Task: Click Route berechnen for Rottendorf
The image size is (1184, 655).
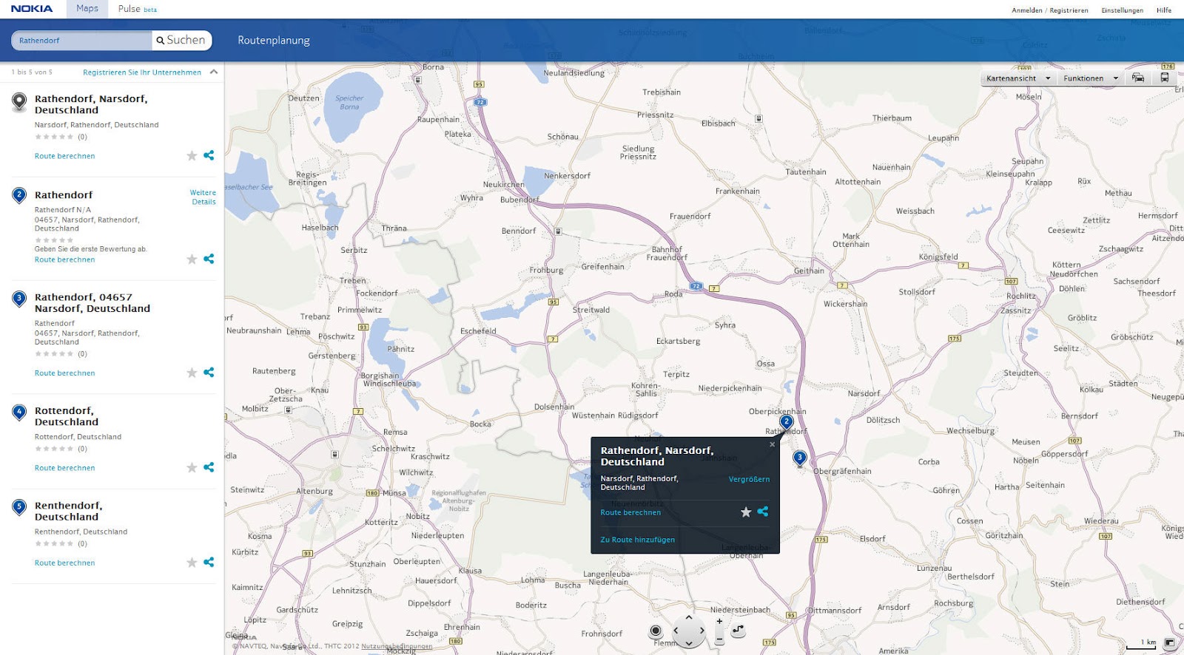Action: point(64,468)
